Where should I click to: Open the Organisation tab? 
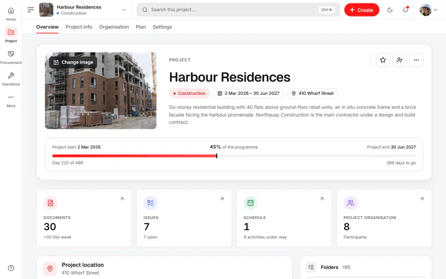114,27
